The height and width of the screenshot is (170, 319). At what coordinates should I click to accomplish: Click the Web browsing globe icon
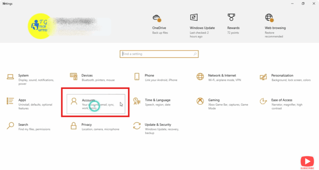coord(269,18)
